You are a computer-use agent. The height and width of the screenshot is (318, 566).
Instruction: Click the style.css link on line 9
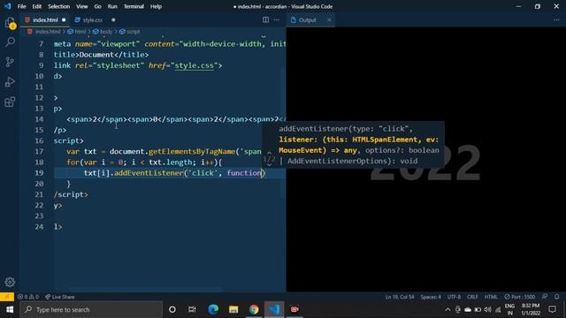click(195, 65)
